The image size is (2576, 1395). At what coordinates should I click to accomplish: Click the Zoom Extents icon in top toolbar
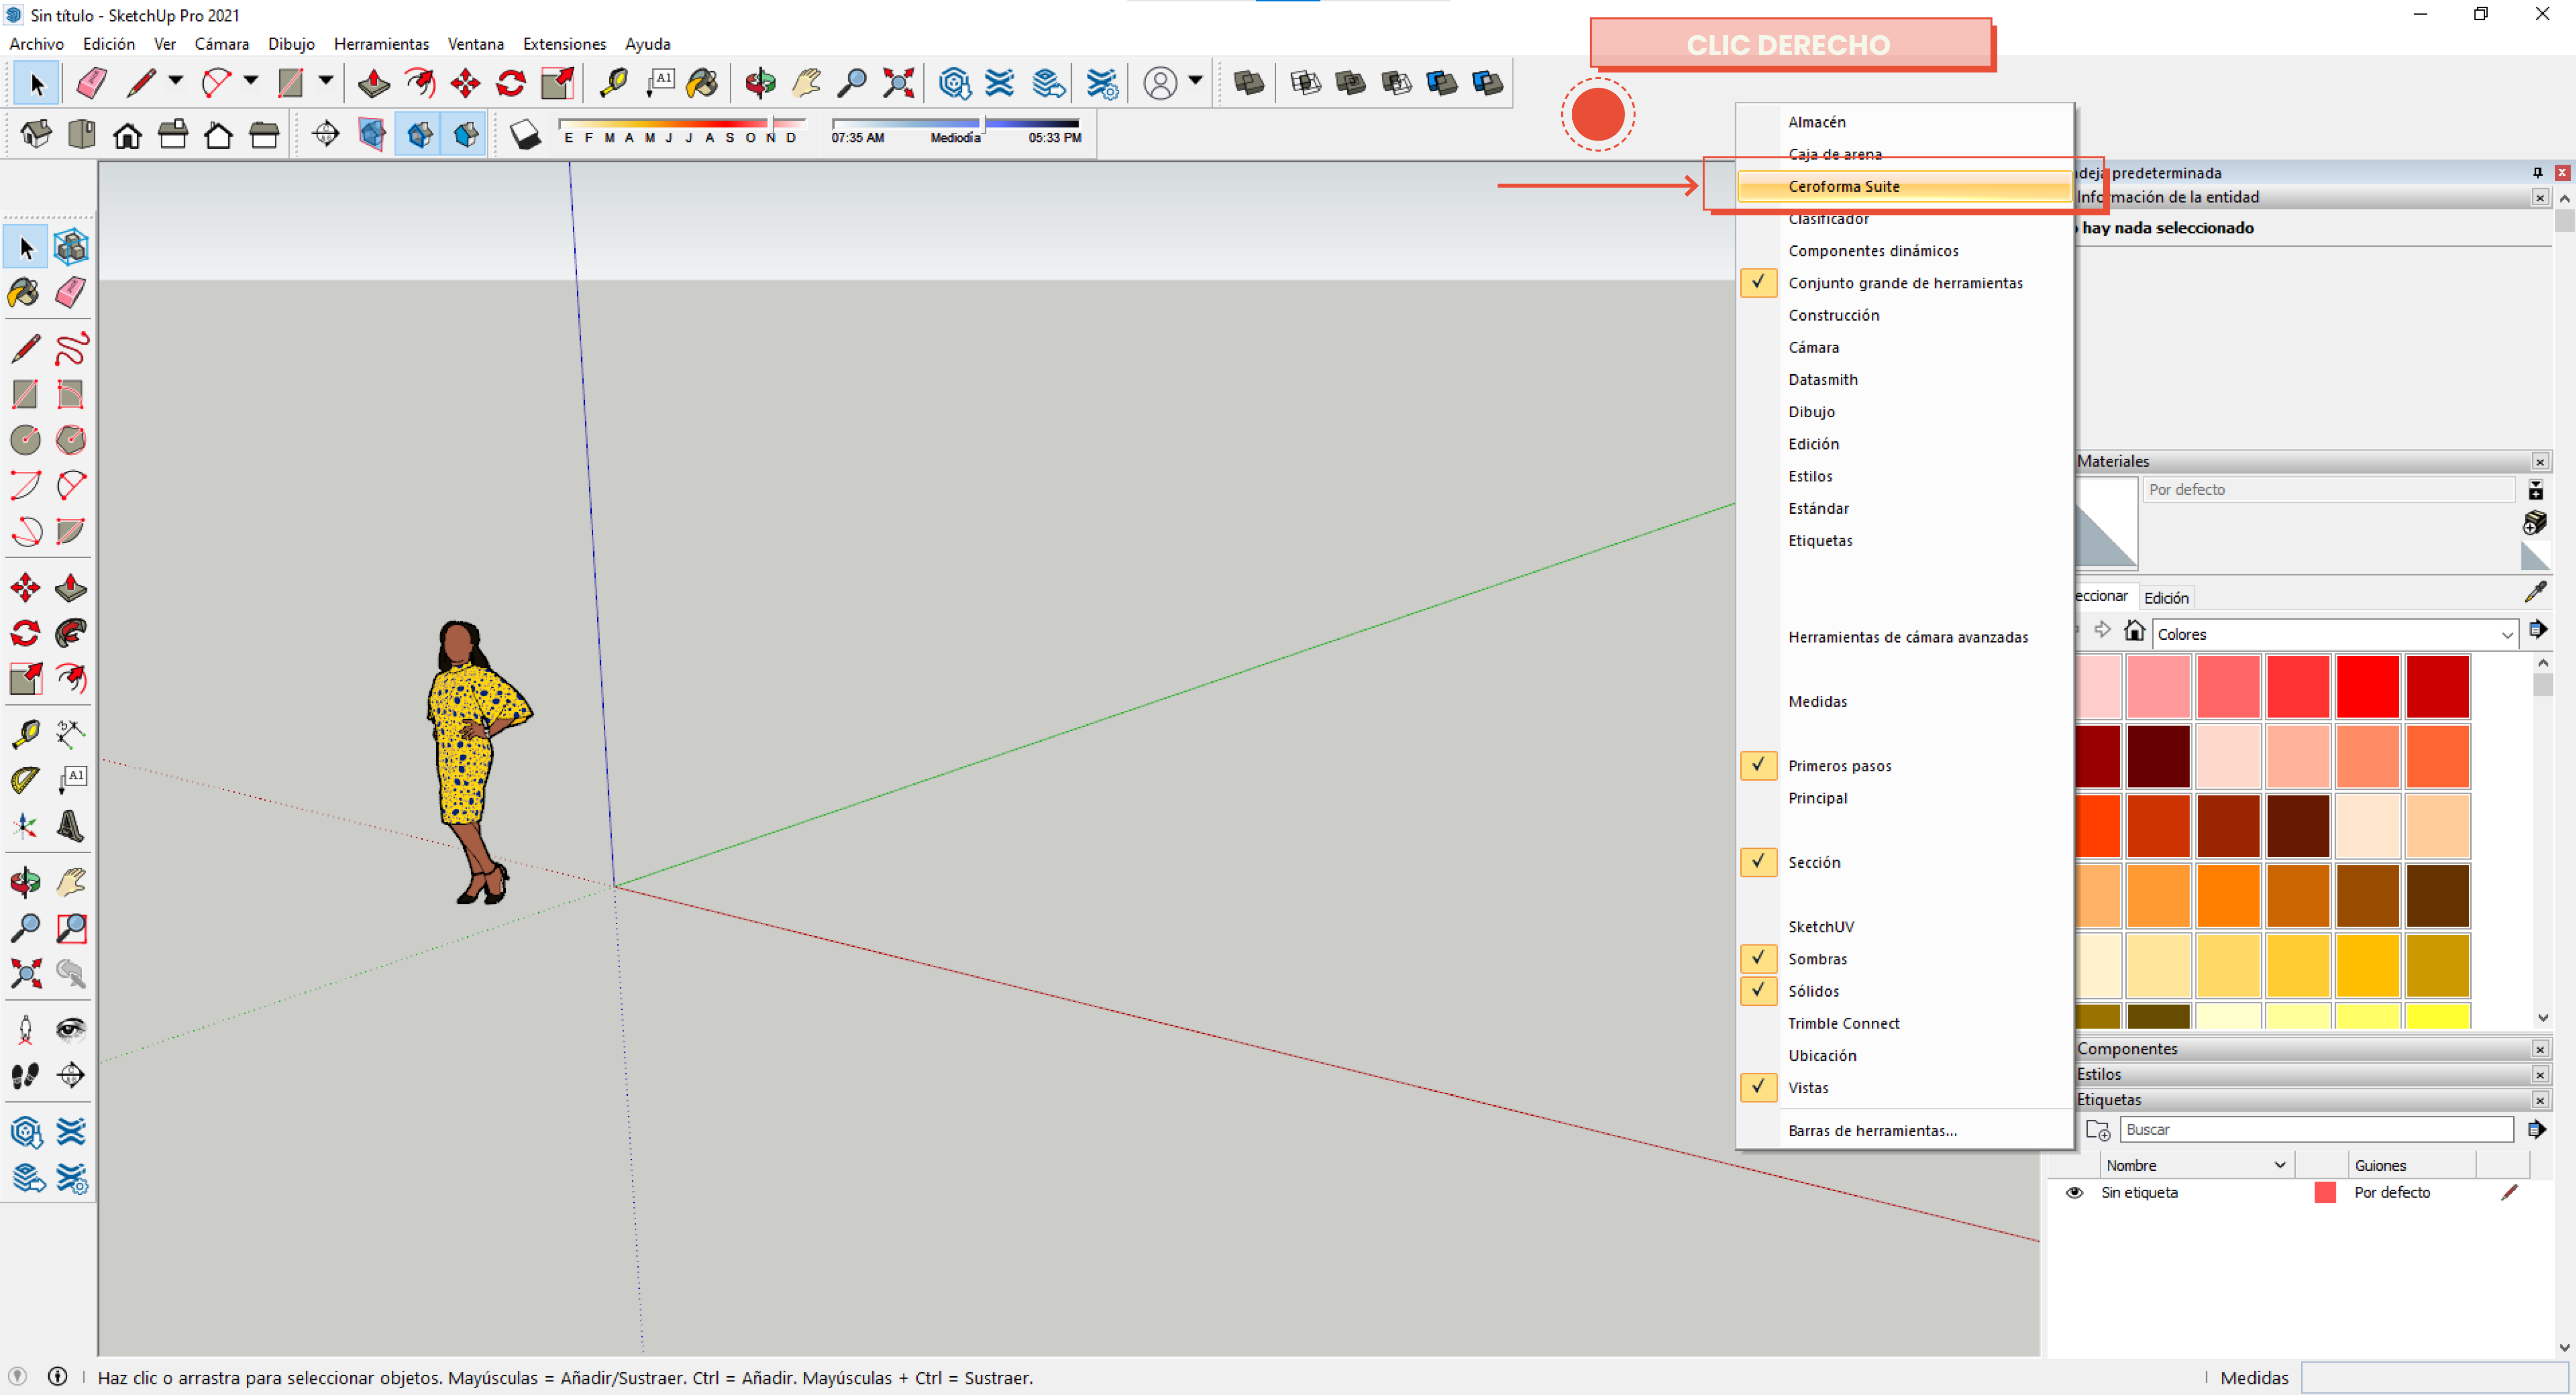pos(898,82)
